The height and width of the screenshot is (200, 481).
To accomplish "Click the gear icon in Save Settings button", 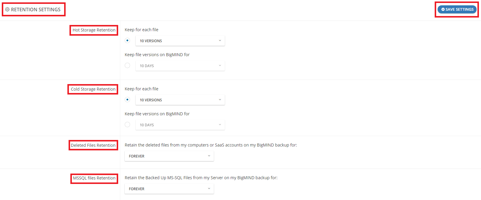I will (443, 10).
